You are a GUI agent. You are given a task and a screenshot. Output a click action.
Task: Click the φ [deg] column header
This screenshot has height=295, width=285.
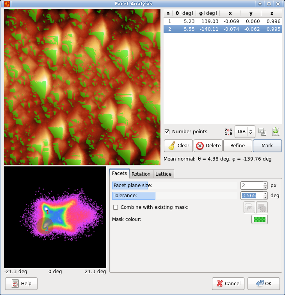(208, 13)
